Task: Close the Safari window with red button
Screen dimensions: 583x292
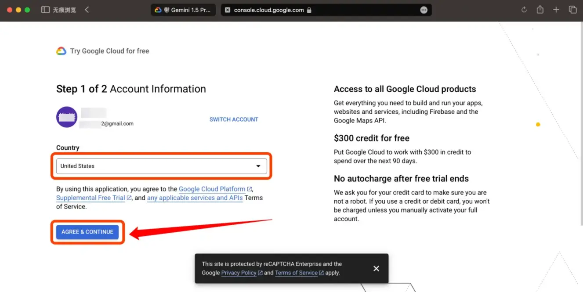Action: point(10,10)
